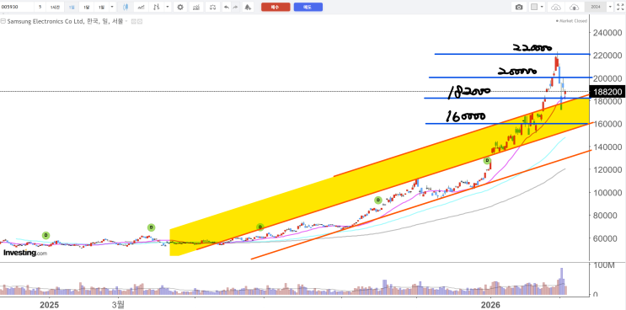Click the 2025 time axis label
626x310 pixels.
pyautogui.click(x=50, y=305)
